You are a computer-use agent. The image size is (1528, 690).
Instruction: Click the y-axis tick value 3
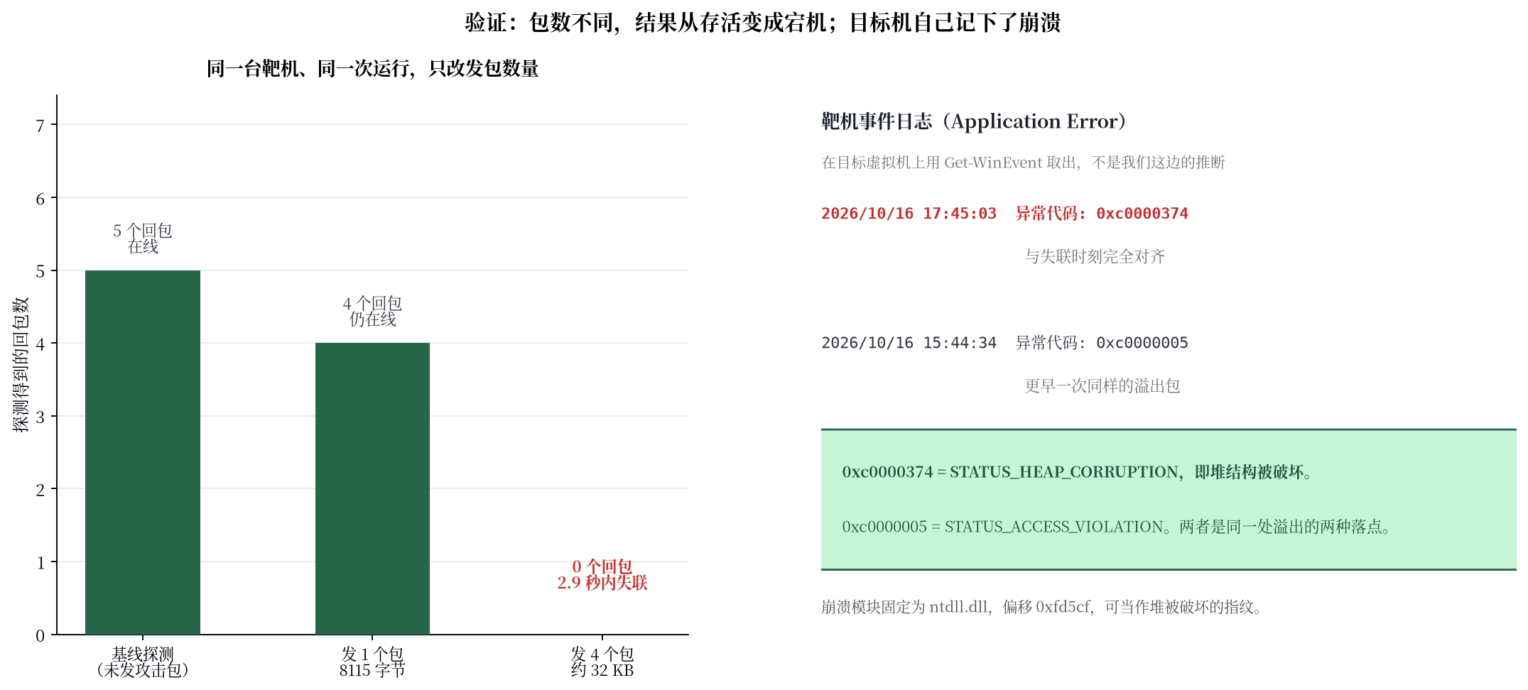pyautogui.click(x=40, y=417)
